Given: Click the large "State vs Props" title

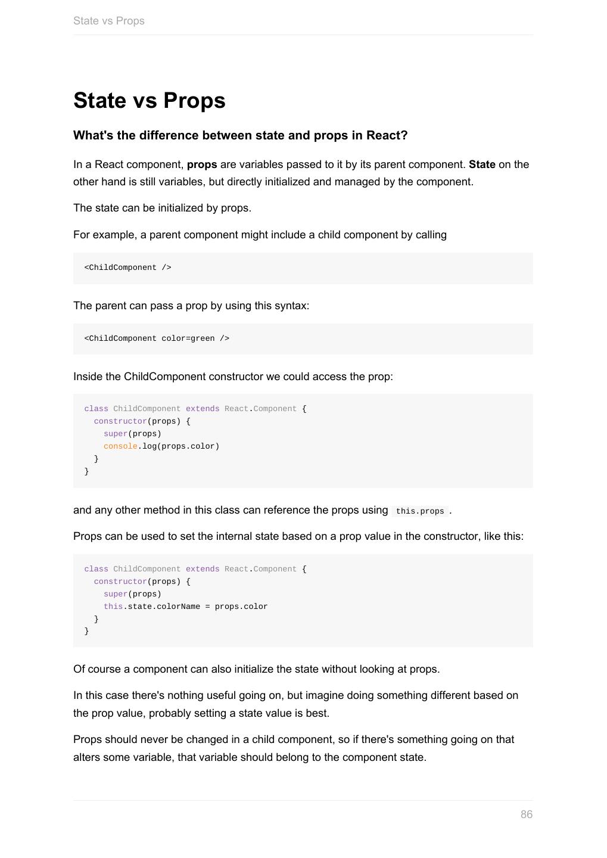Looking at the screenshot, I should [150, 100].
